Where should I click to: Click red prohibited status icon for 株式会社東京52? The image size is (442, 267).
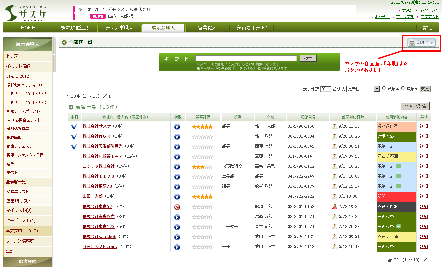(x=177, y=207)
